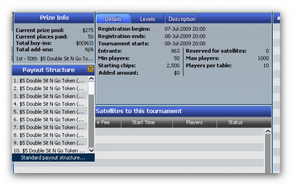Open Standard payout structure link
The height and width of the screenshot is (185, 292).
[53, 157]
